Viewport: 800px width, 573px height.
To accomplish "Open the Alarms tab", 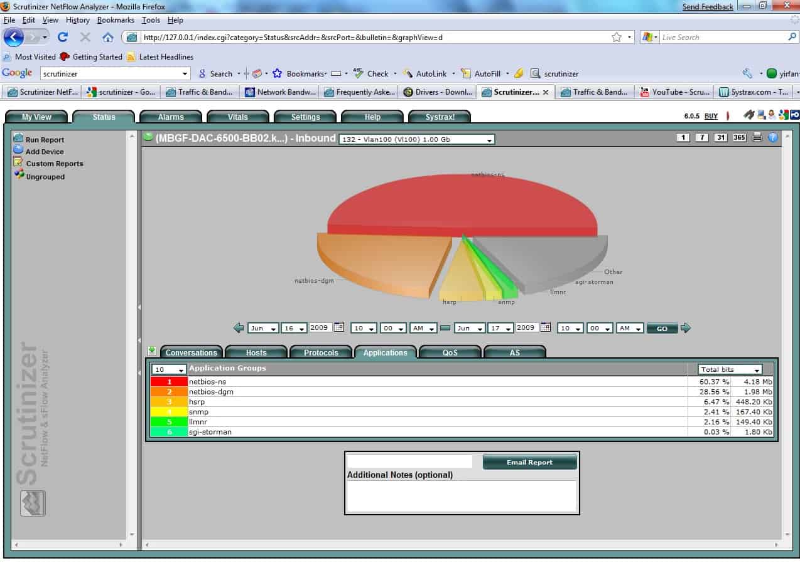I will pyautogui.click(x=170, y=117).
